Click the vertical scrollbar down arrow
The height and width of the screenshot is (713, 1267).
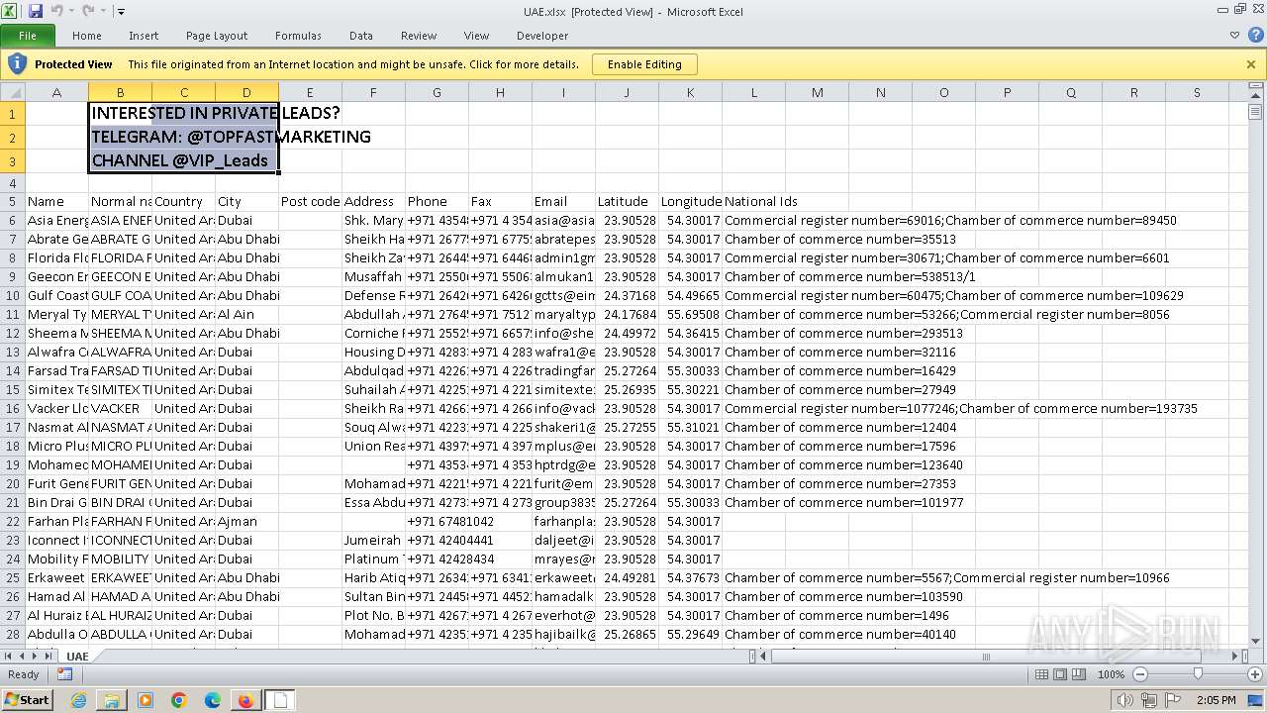[1255, 640]
